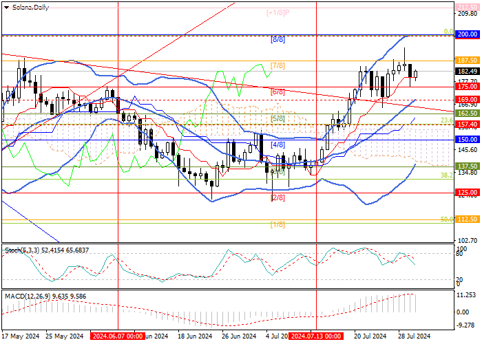Screen dimensions: 482x344
Task: Click the 102.70 price scale value
Action: [468, 241]
